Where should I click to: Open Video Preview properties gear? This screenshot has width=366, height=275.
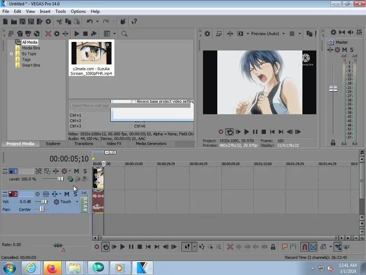207,34
